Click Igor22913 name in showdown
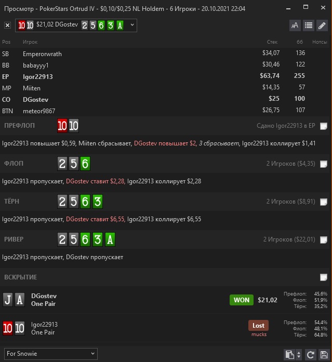This screenshot has width=332, height=362. 44,325
